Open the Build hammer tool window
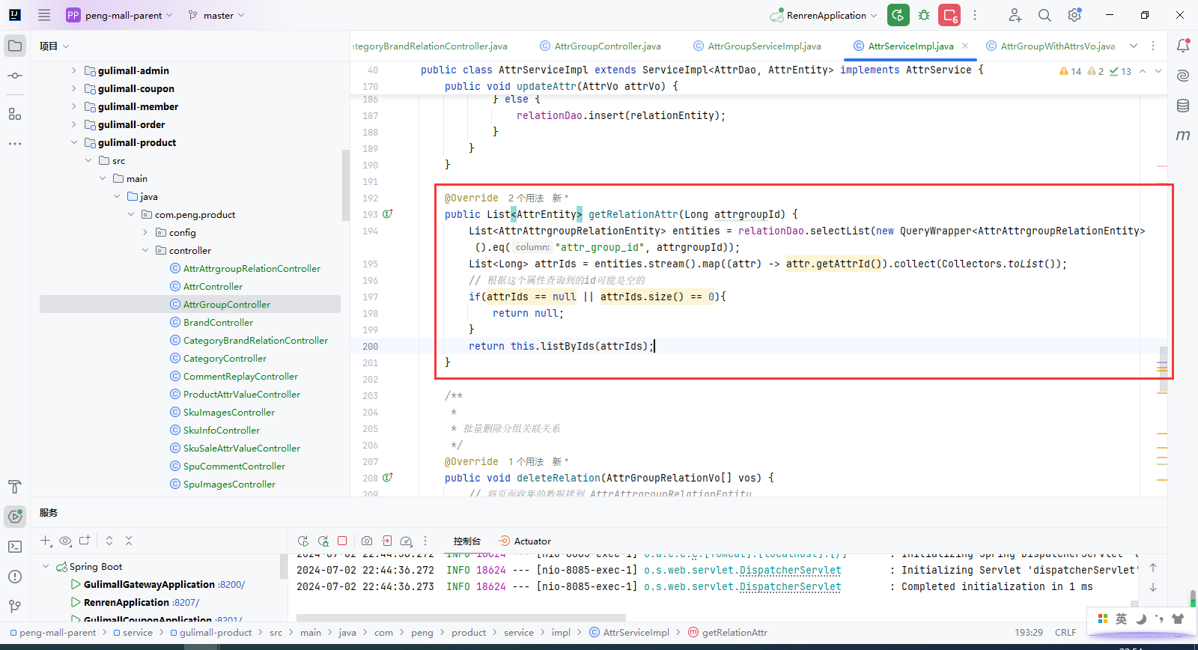1198x650 pixels. tap(15, 487)
